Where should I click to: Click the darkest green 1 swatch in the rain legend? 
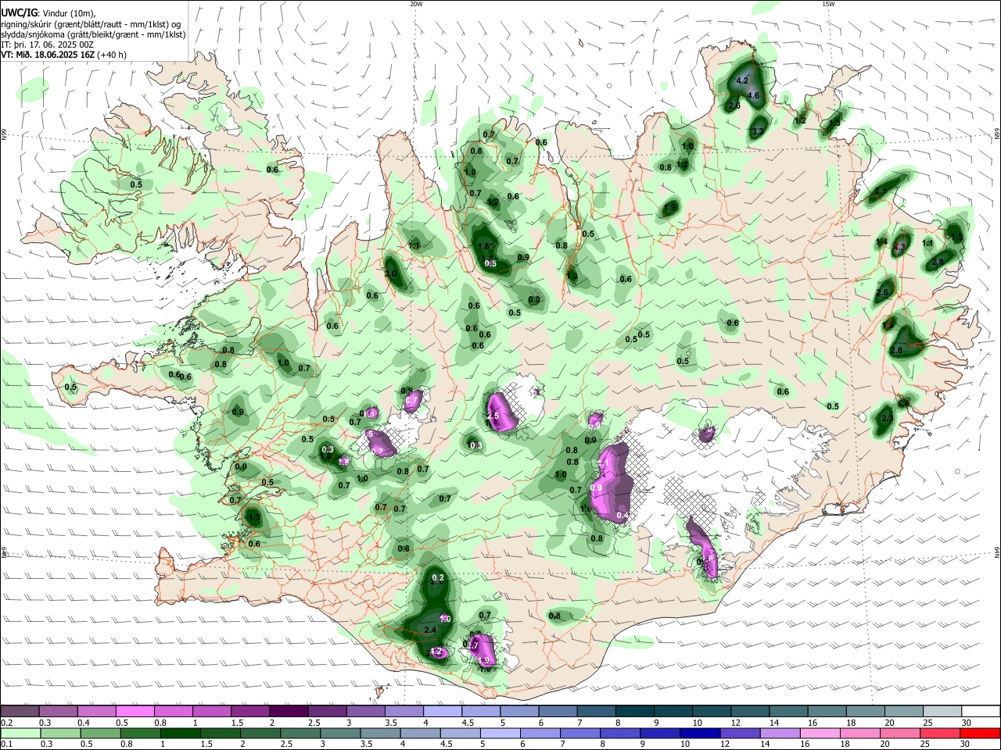click(x=180, y=733)
